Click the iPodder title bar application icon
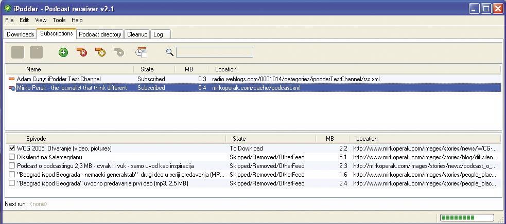Screen dimensions: 506x224 click(x=8, y=9)
